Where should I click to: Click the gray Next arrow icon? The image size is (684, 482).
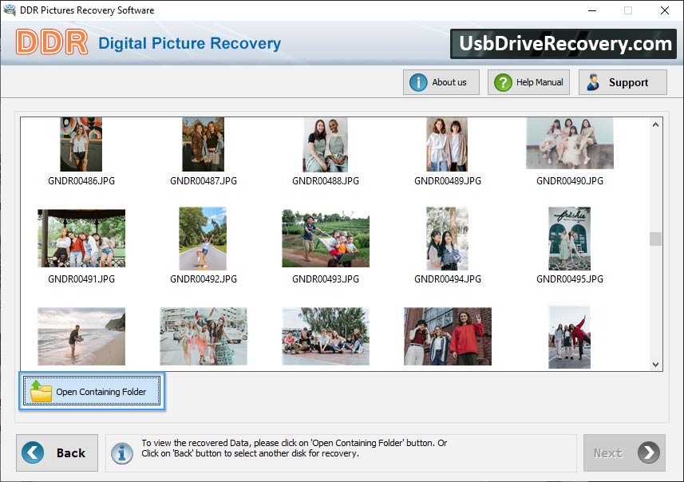click(x=649, y=452)
